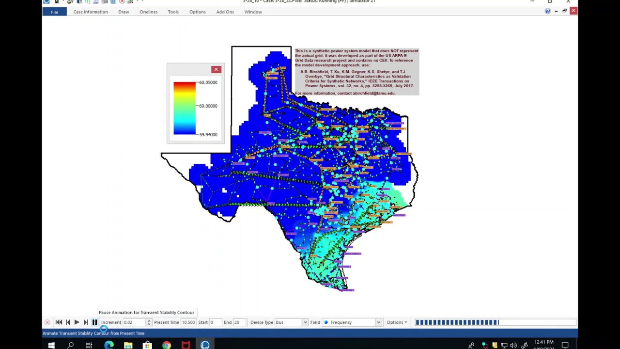Click the synthetic power system disclaimer text
The height and width of the screenshot is (349, 620).
[356, 58]
